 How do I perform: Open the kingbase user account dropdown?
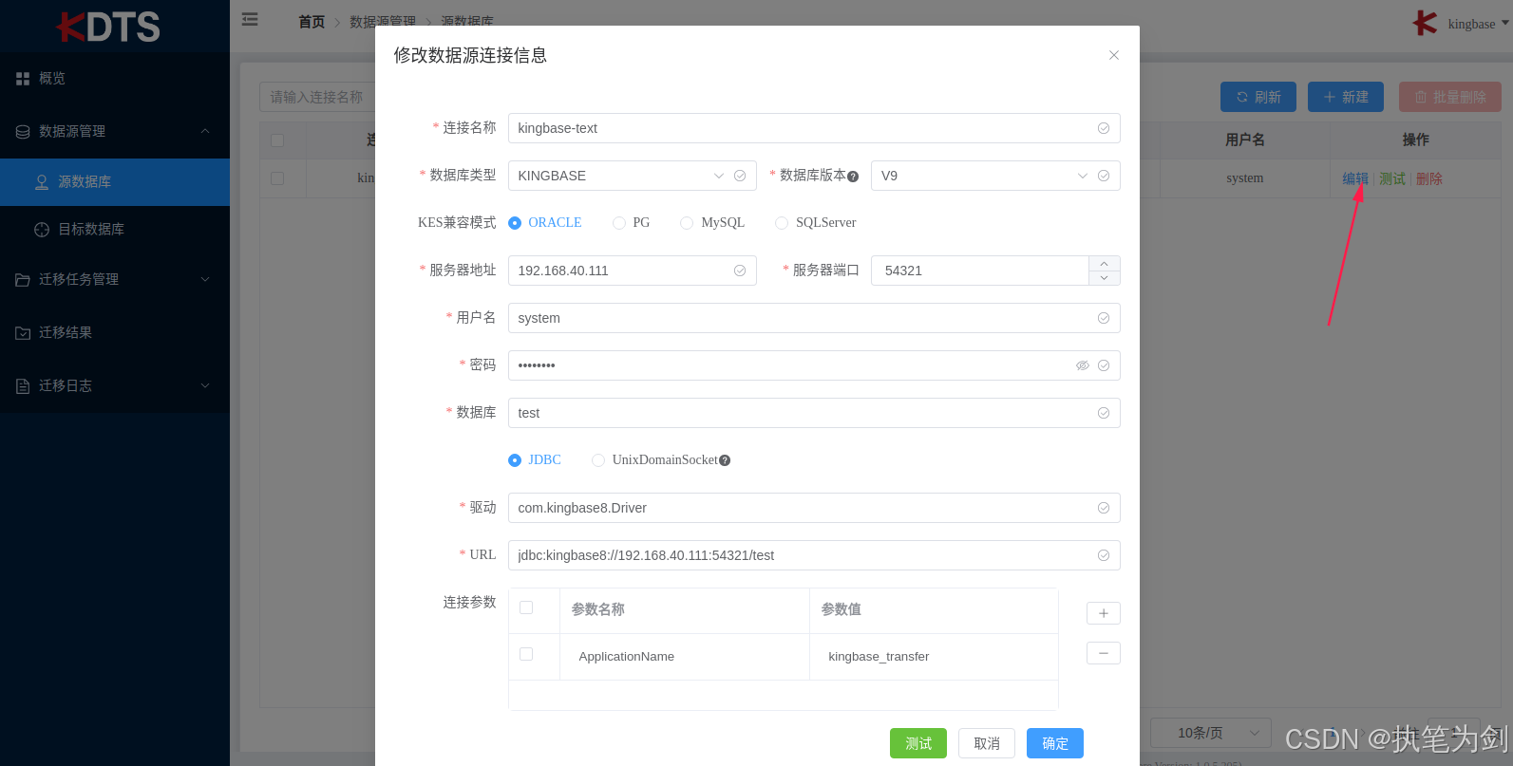[1479, 24]
